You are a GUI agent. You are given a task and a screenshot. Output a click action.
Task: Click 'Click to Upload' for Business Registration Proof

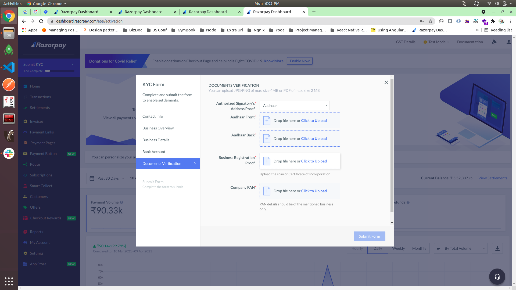pyautogui.click(x=314, y=161)
